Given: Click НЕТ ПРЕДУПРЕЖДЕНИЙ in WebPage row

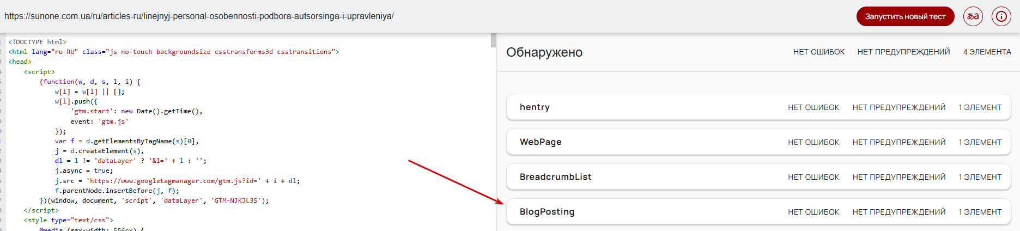Looking at the screenshot, I should [x=899, y=142].
